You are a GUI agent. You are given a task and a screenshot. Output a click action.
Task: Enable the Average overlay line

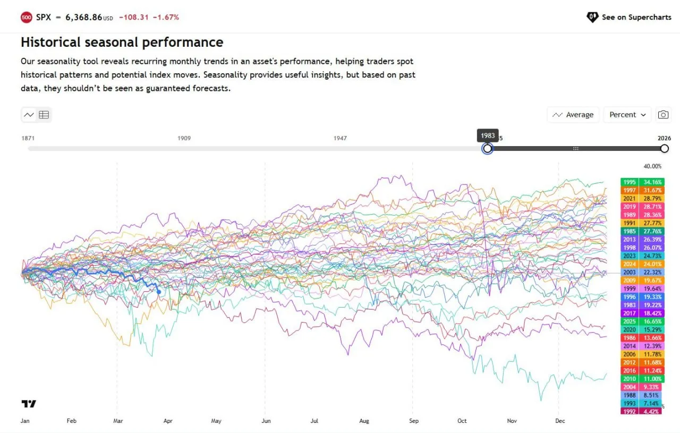573,114
